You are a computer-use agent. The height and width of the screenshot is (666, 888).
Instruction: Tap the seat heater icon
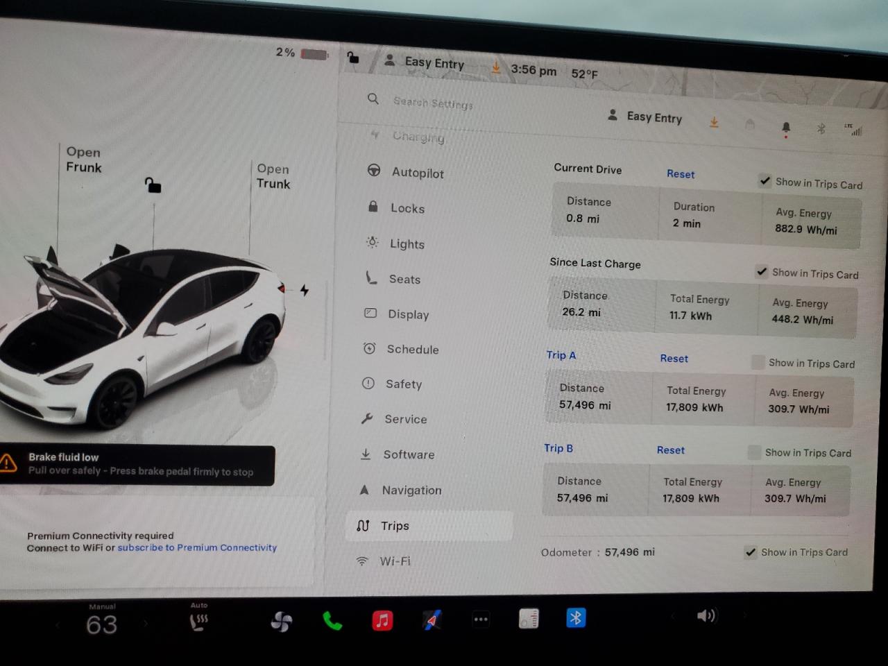199,622
